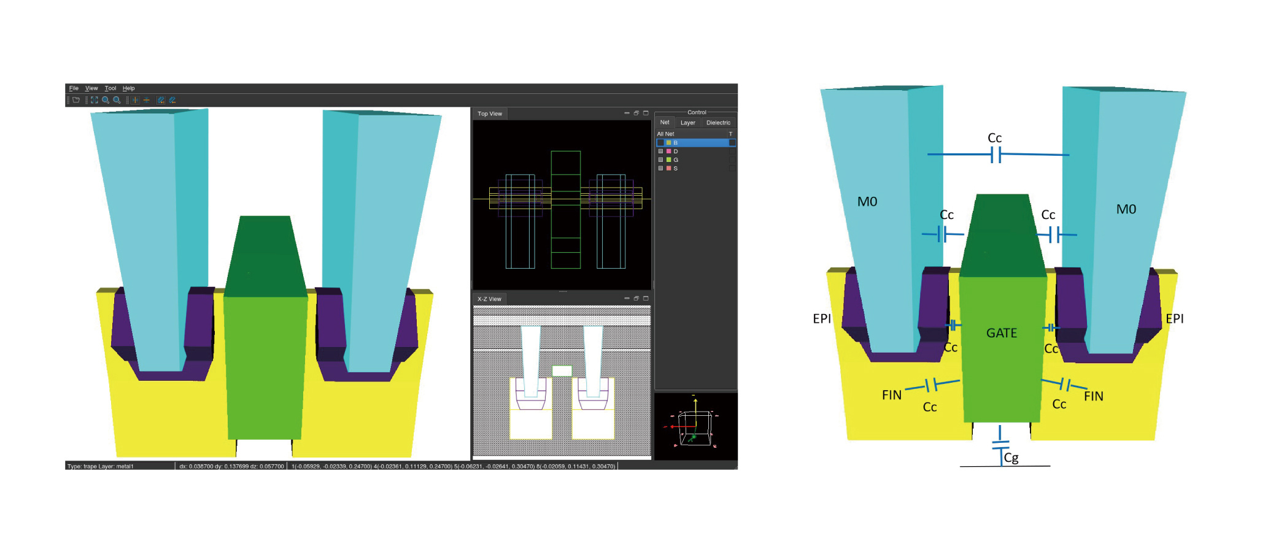Open the Tool menu
Viewport: 1284px width, 552px height.
pos(110,88)
